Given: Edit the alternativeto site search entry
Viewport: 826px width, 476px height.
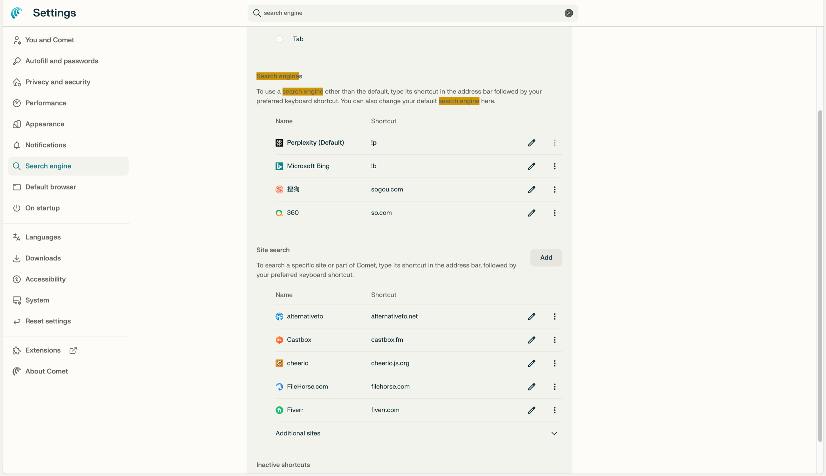Looking at the screenshot, I should 531,317.
